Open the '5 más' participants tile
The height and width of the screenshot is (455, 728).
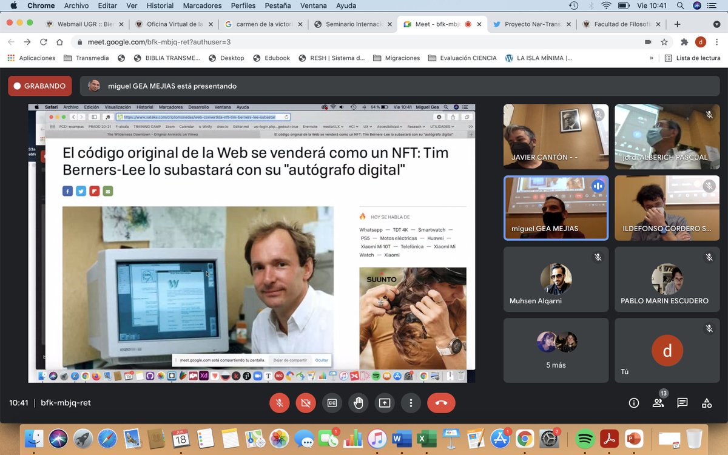coord(556,350)
